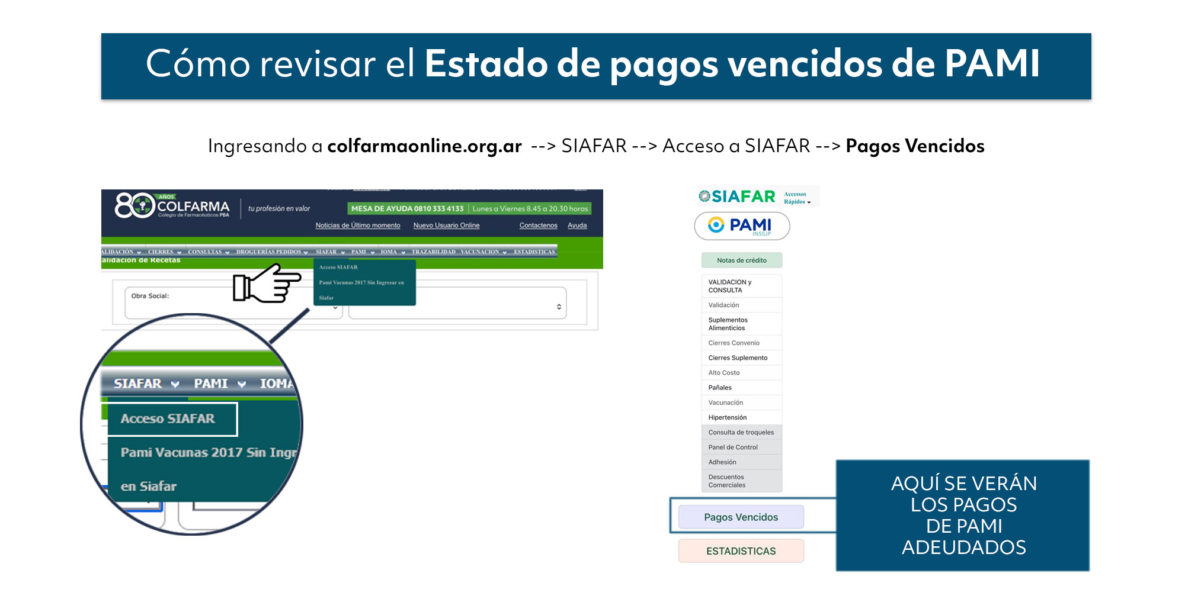
Task: Select Acceso SIAFAR in small dropdown menu
Action: click(338, 268)
